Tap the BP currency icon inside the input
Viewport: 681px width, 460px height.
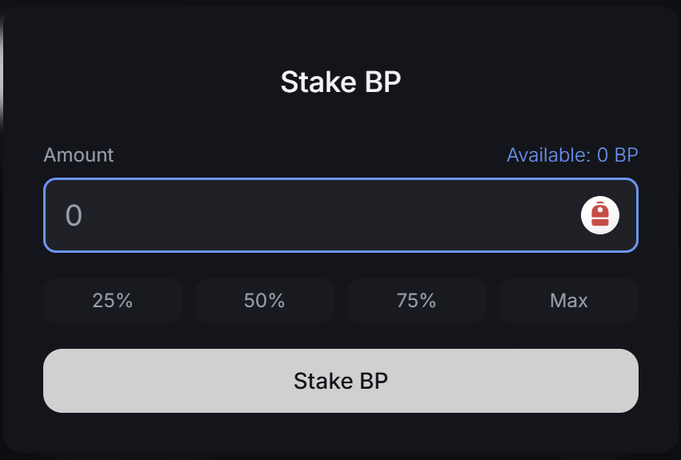tap(600, 215)
